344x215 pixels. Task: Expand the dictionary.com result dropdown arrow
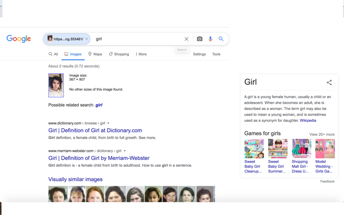tap(108, 123)
